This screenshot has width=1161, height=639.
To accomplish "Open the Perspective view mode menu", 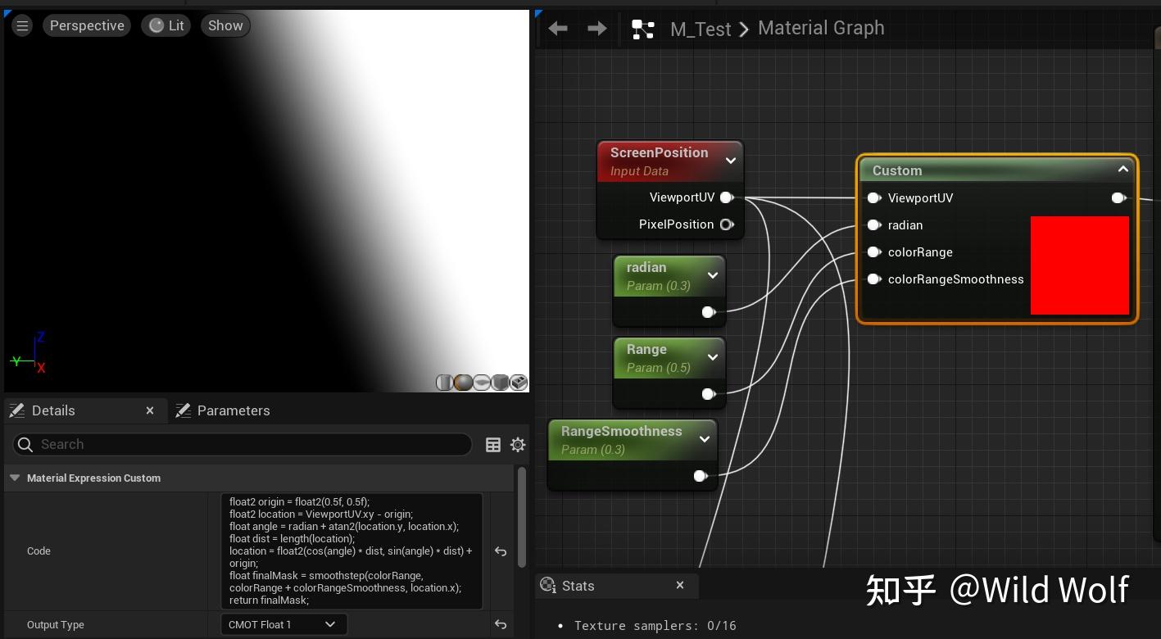I will (87, 25).
